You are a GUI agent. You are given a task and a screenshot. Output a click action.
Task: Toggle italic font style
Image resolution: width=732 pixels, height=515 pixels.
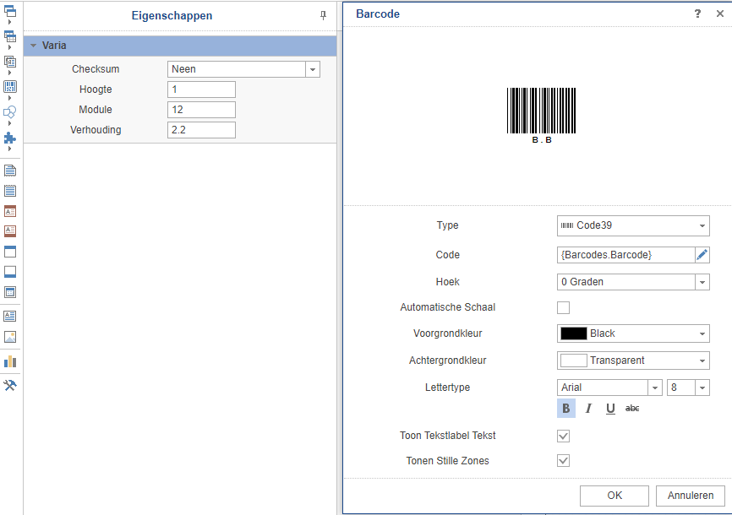pyautogui.click(x=588, y=409)
